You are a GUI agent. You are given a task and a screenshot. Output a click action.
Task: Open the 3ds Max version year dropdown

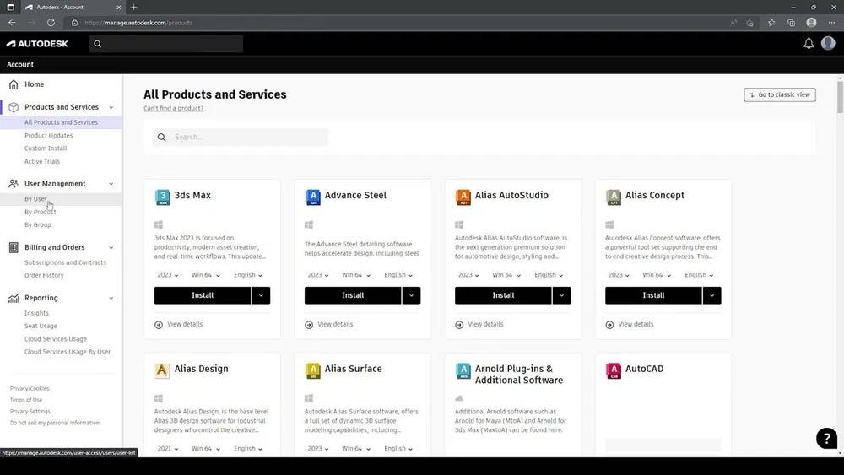coord(167,275)
